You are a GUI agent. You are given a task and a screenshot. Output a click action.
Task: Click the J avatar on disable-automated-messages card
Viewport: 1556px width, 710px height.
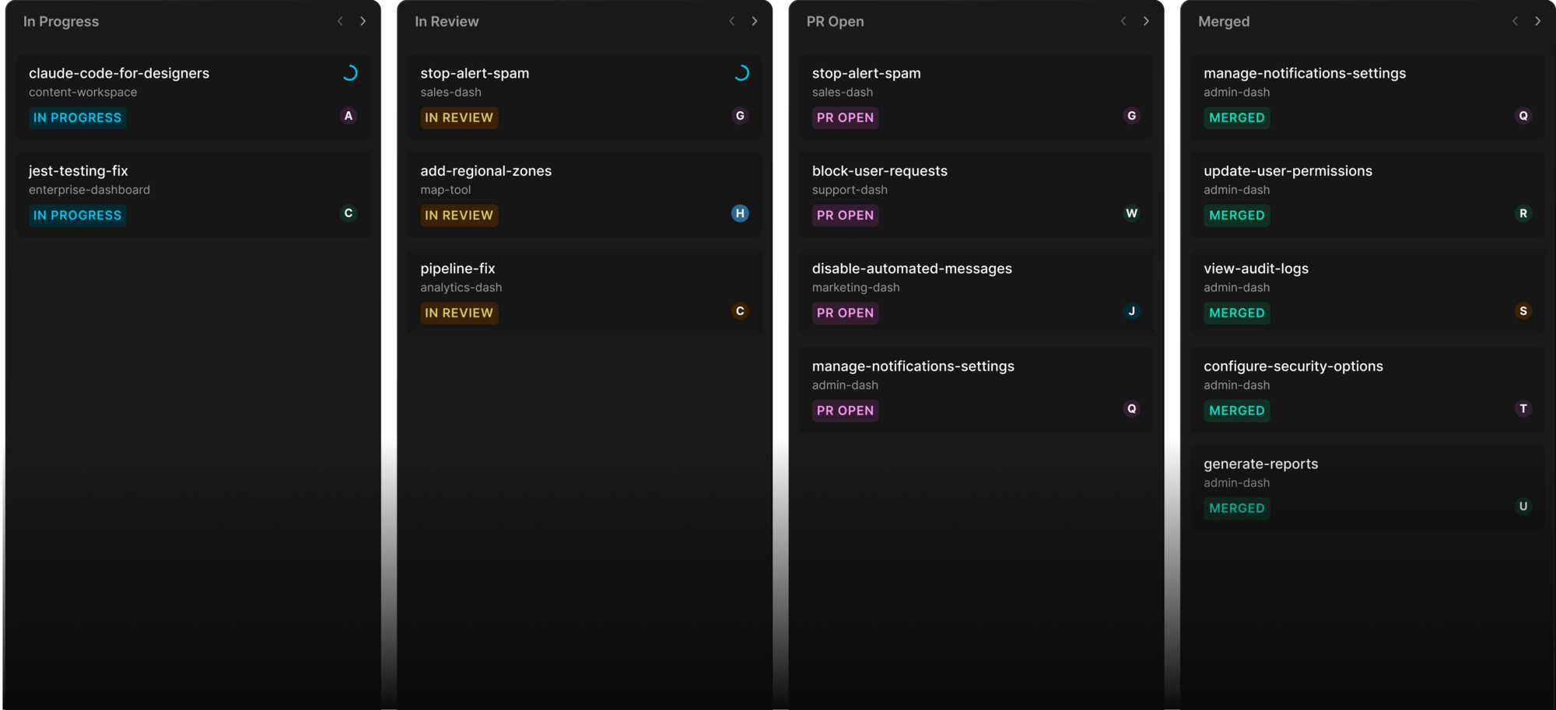pos(1132,311)
